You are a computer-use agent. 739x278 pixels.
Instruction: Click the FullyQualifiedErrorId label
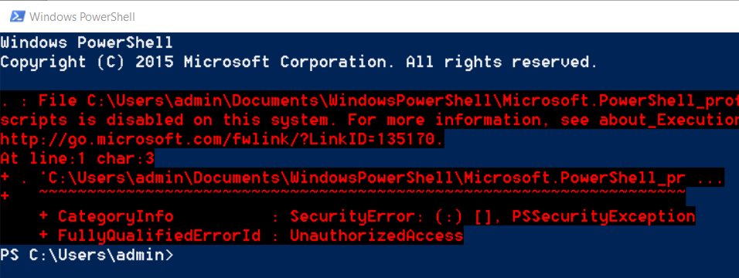158,236
